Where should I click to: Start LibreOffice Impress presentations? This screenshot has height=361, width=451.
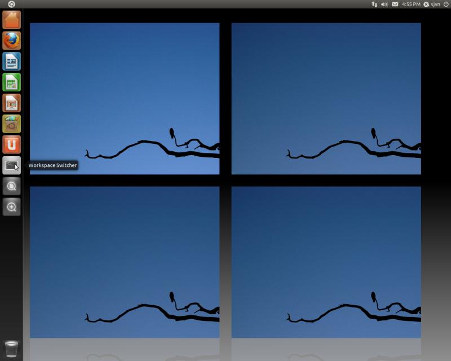click(x=10, y=103)
